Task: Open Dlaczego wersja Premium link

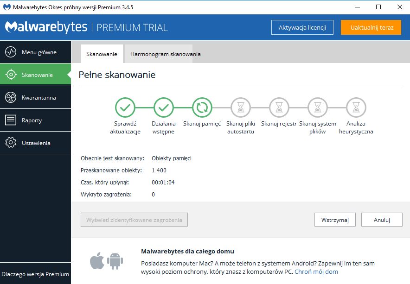Action: coord(35,274)
